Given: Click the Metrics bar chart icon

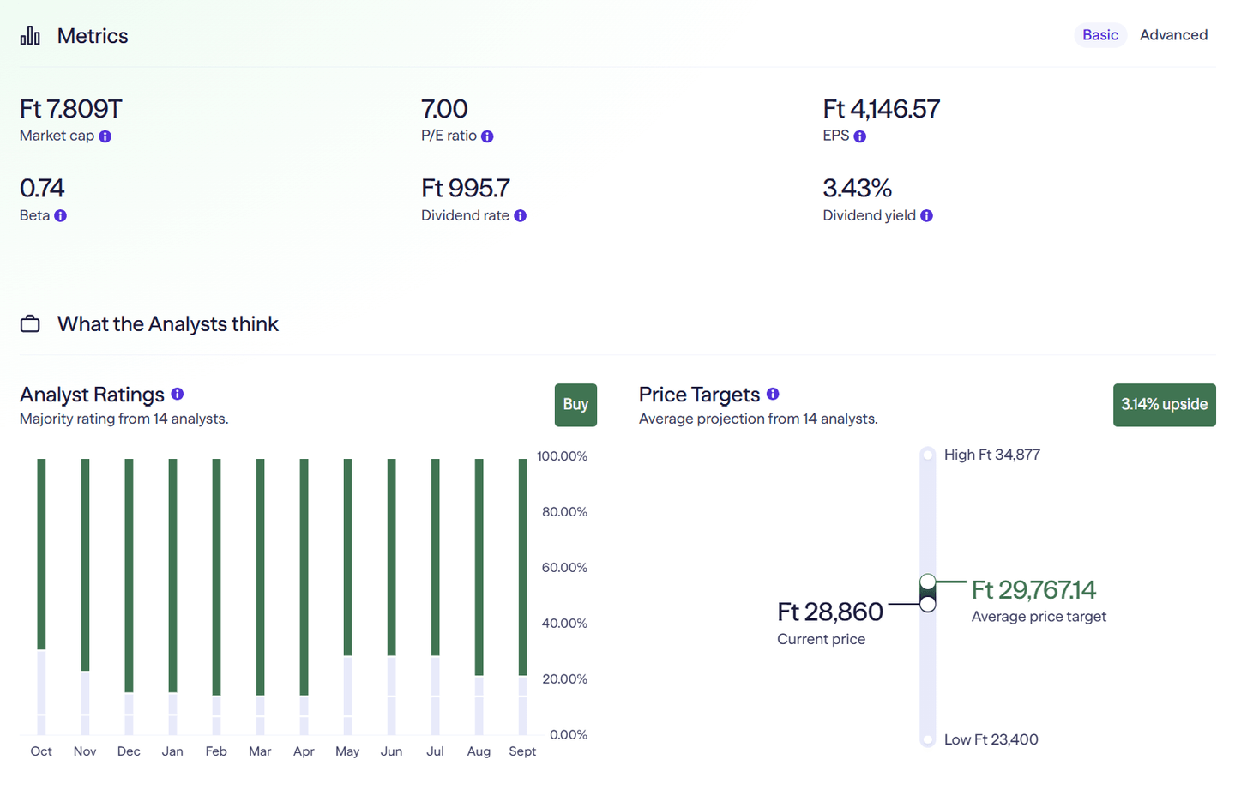Looking at the screenshot, I should [x=30, y=35].
